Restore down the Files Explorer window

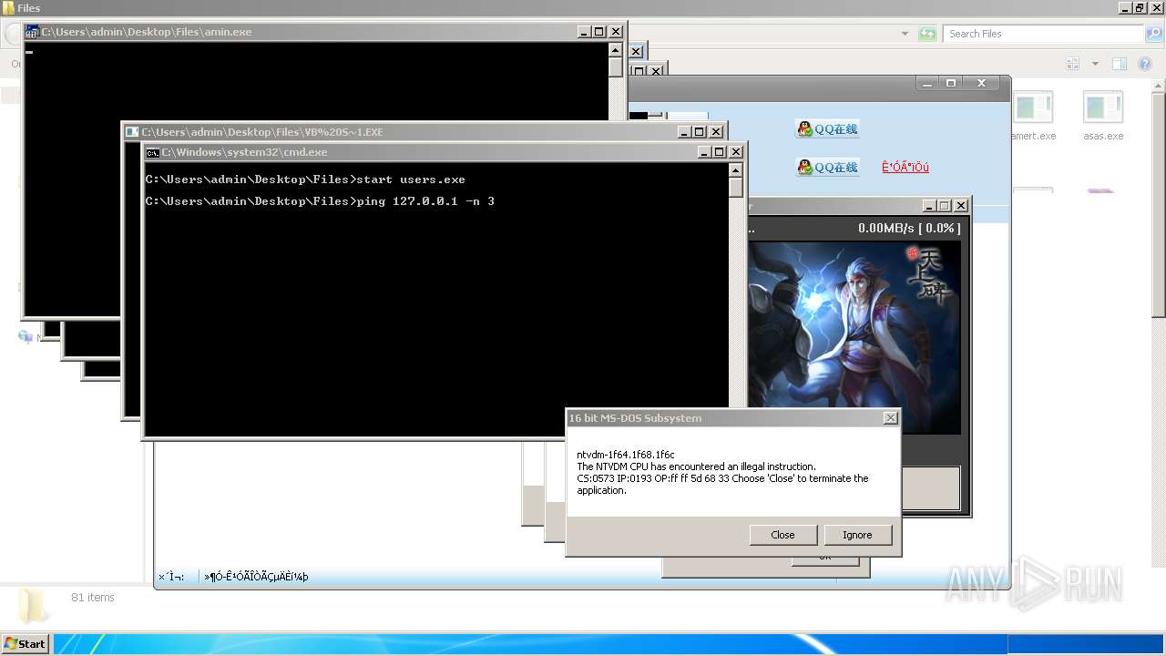pos(1139,8)
